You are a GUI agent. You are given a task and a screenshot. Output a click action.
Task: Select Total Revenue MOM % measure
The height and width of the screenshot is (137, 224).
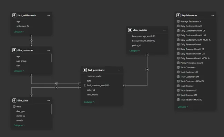191,100
